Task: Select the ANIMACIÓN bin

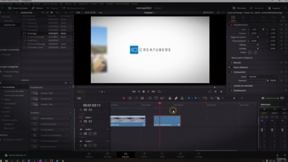Action: (x=10, y=25)
